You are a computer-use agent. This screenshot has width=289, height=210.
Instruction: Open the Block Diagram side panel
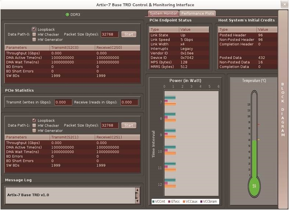pos(283,109)
